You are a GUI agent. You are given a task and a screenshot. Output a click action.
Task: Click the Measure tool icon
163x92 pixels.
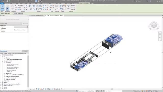(57, 9)
